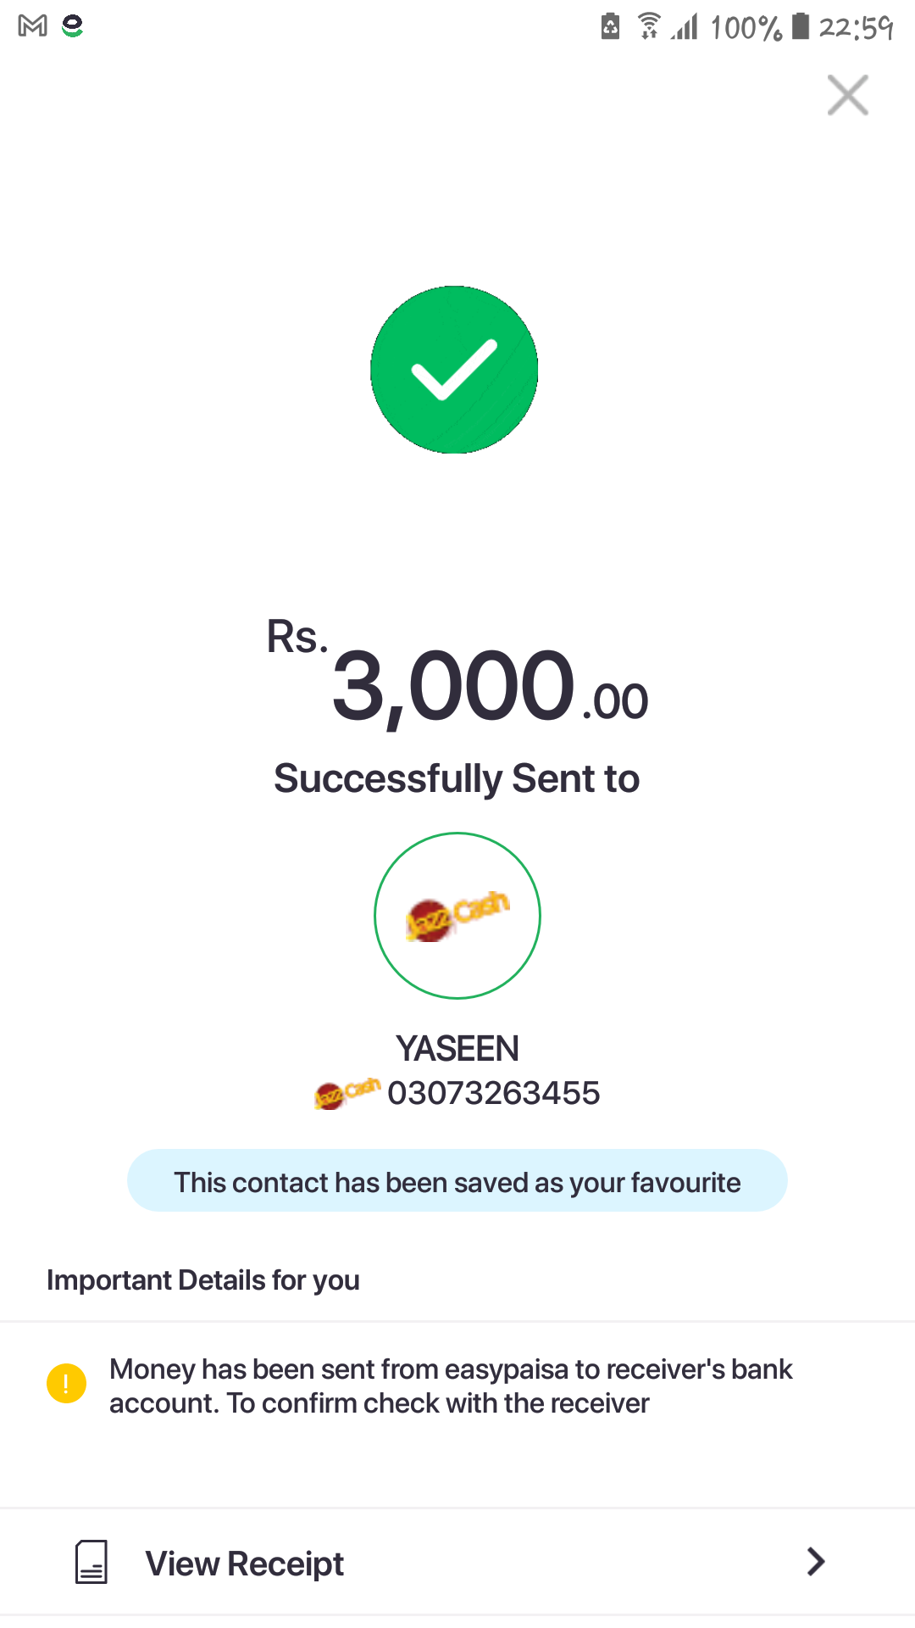Open the Gmail notification in the status bar

point(32,26)
